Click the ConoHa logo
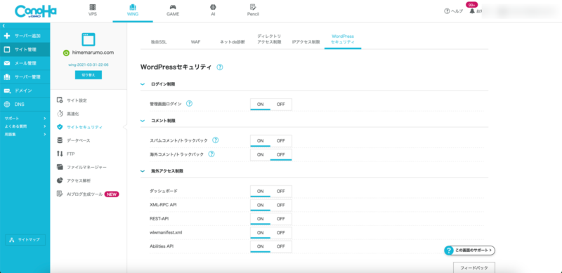 tap(36, 11)
